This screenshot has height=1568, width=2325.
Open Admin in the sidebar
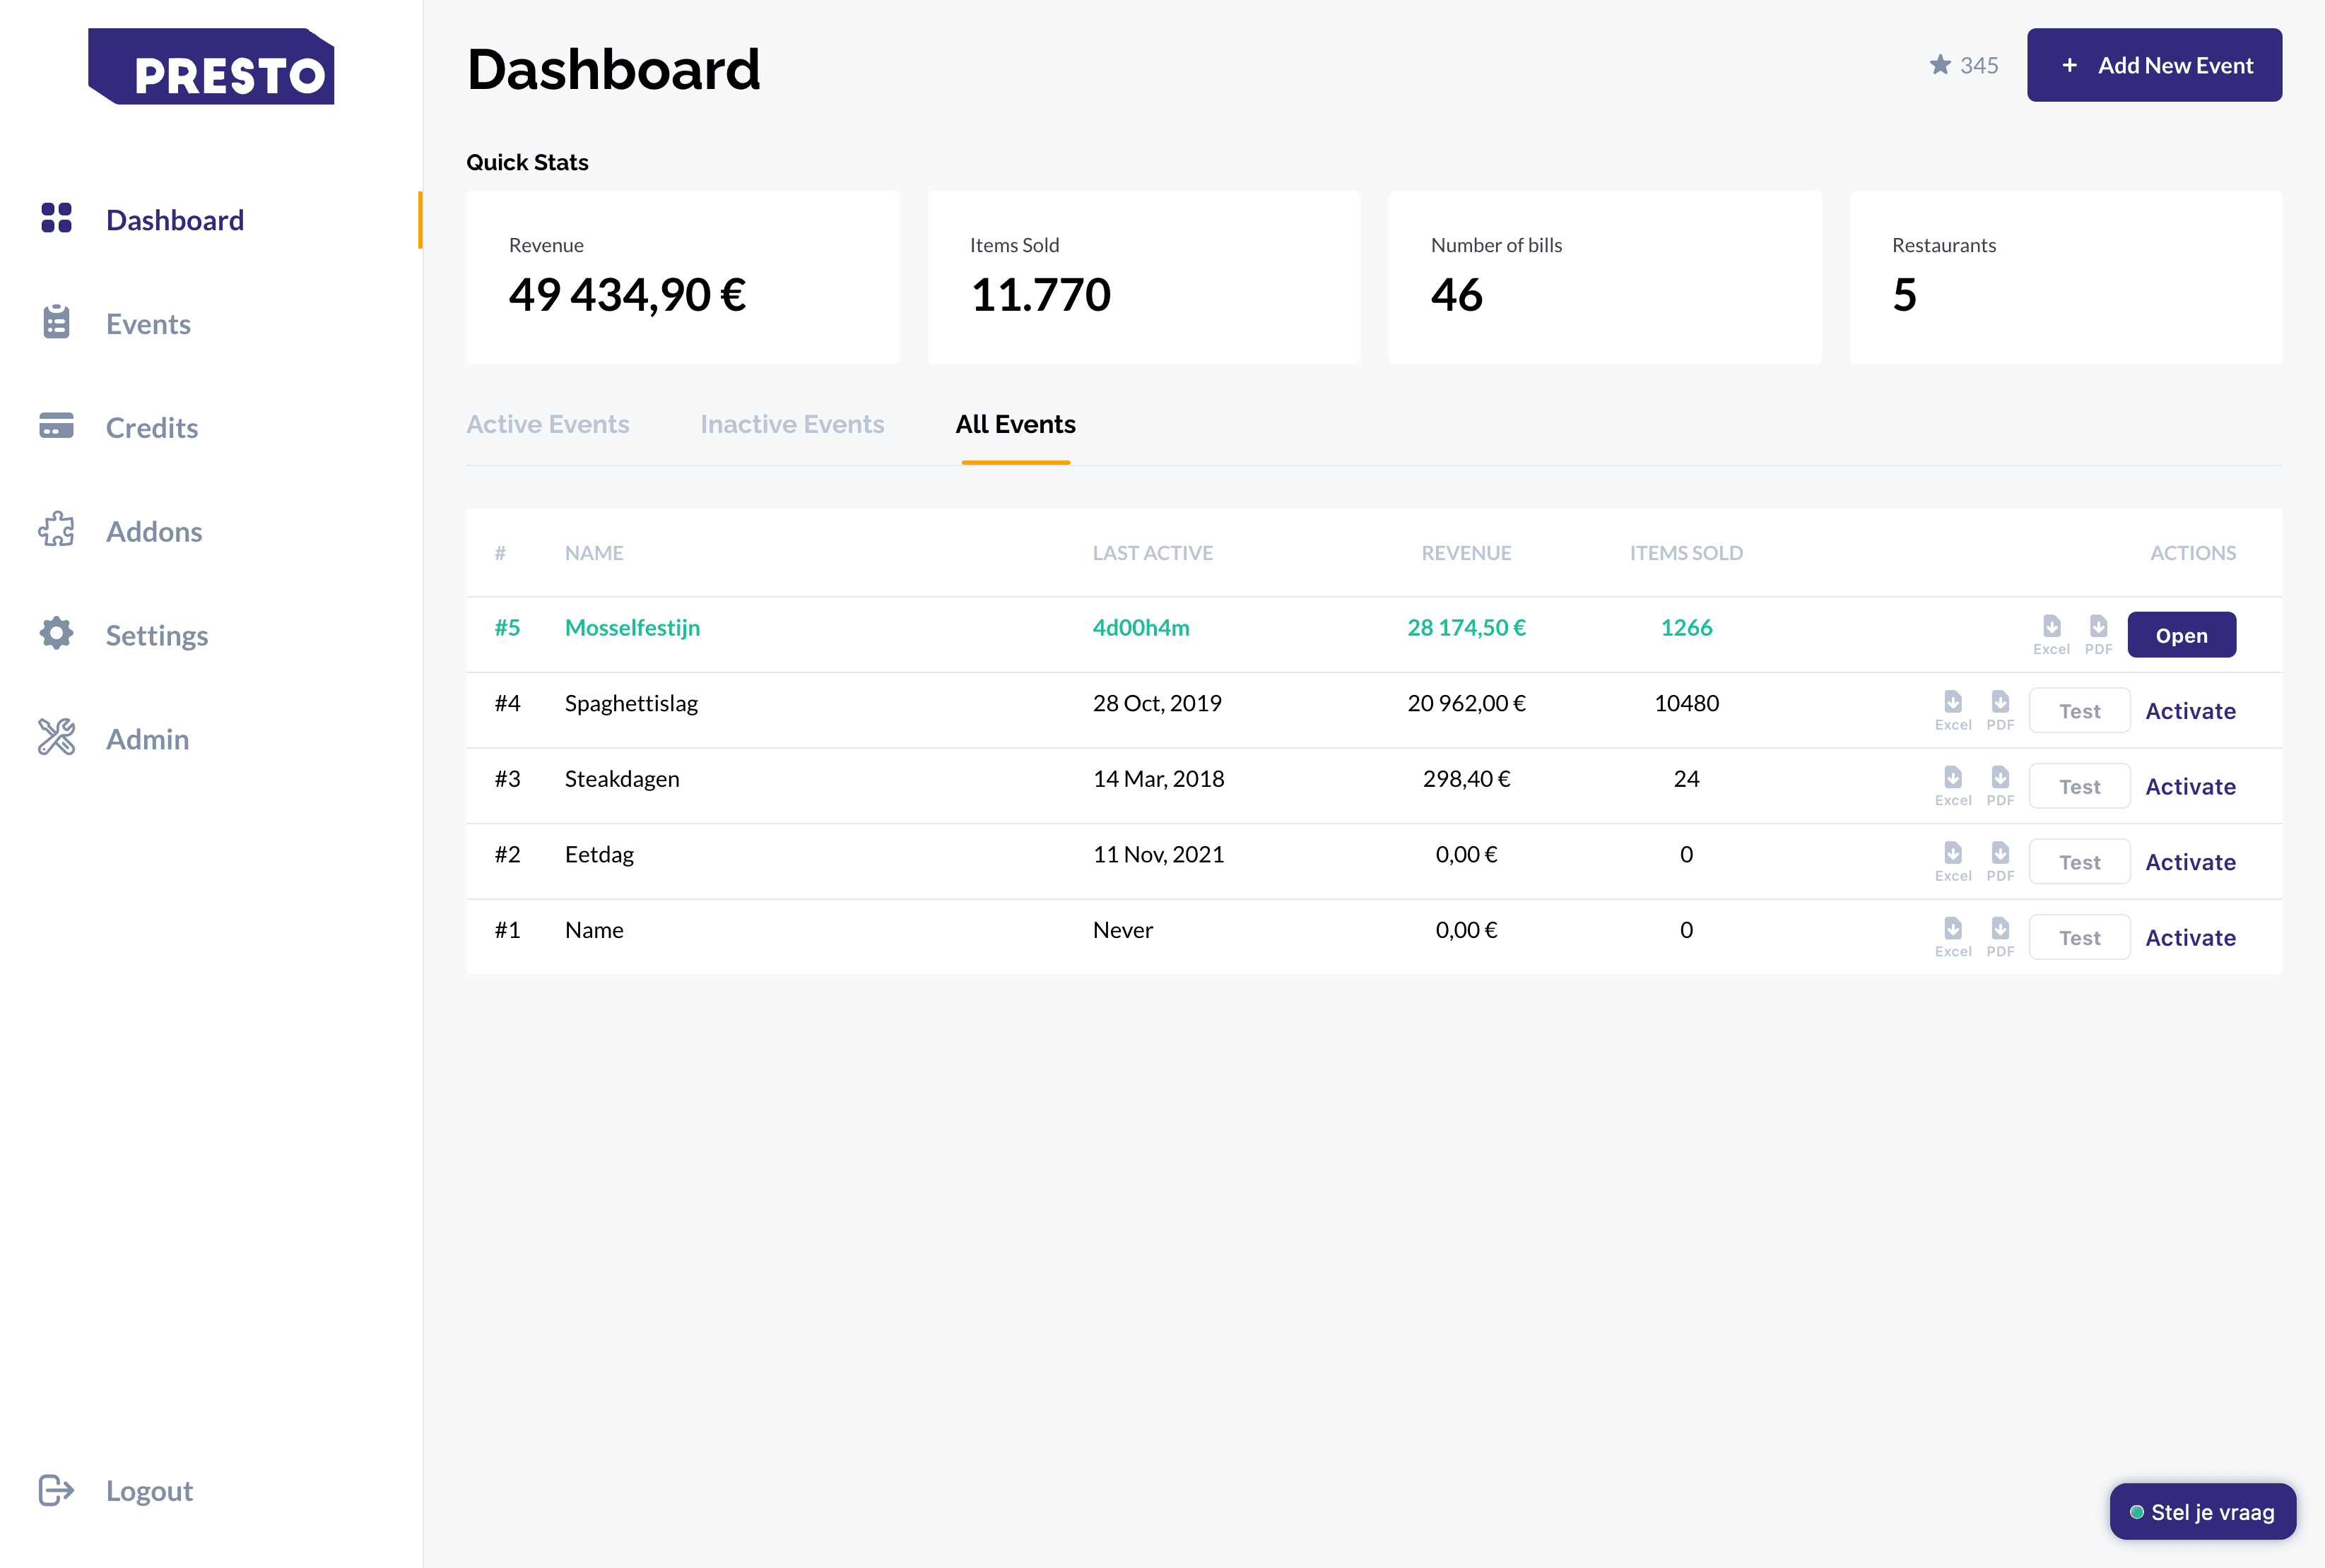pos(148,739)
